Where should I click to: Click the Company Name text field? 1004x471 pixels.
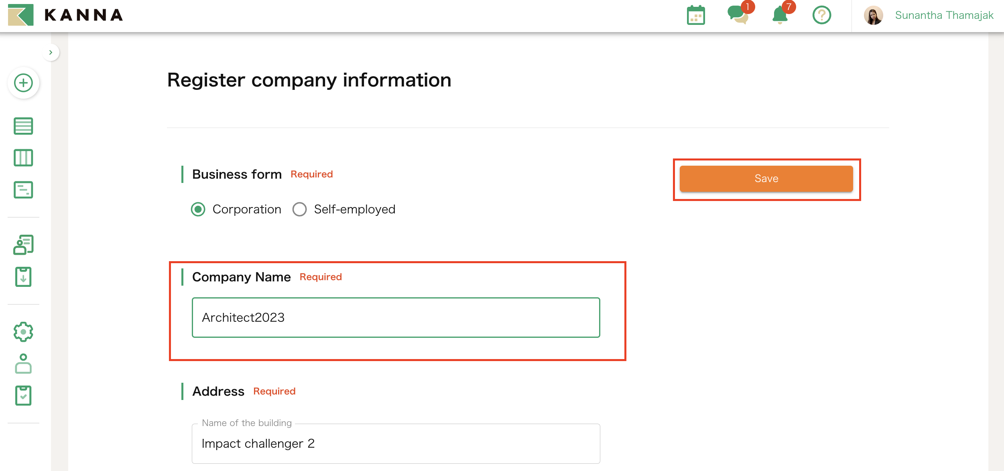coord(396,317)
